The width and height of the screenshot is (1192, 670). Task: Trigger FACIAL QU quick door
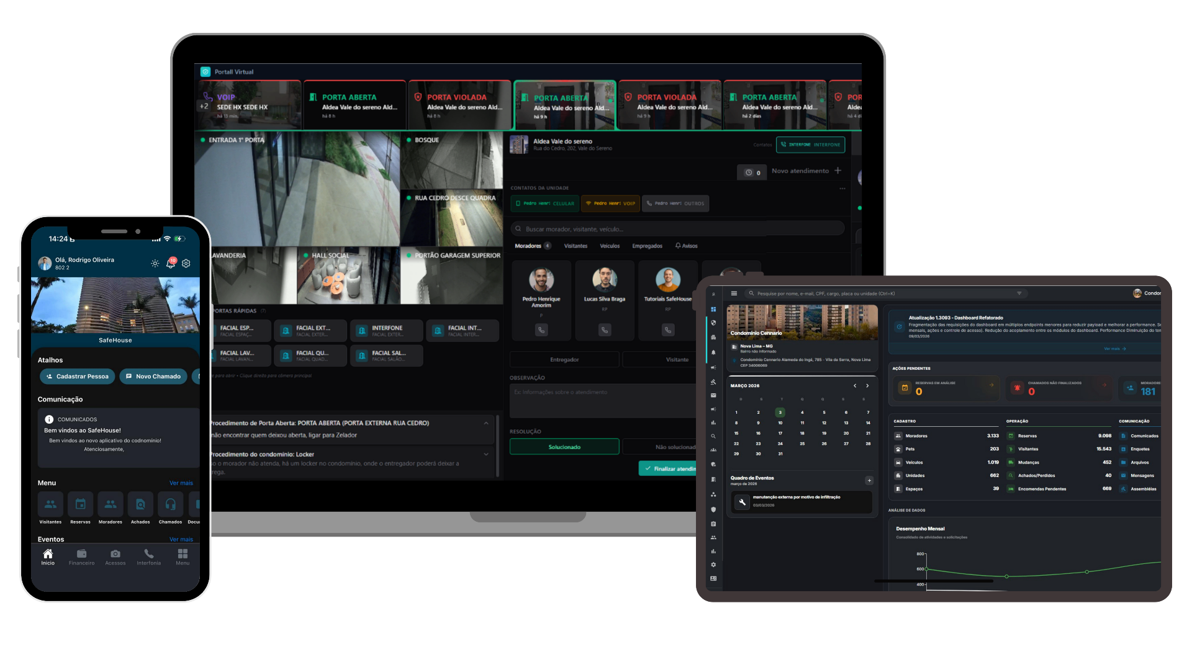click(310, 355)
